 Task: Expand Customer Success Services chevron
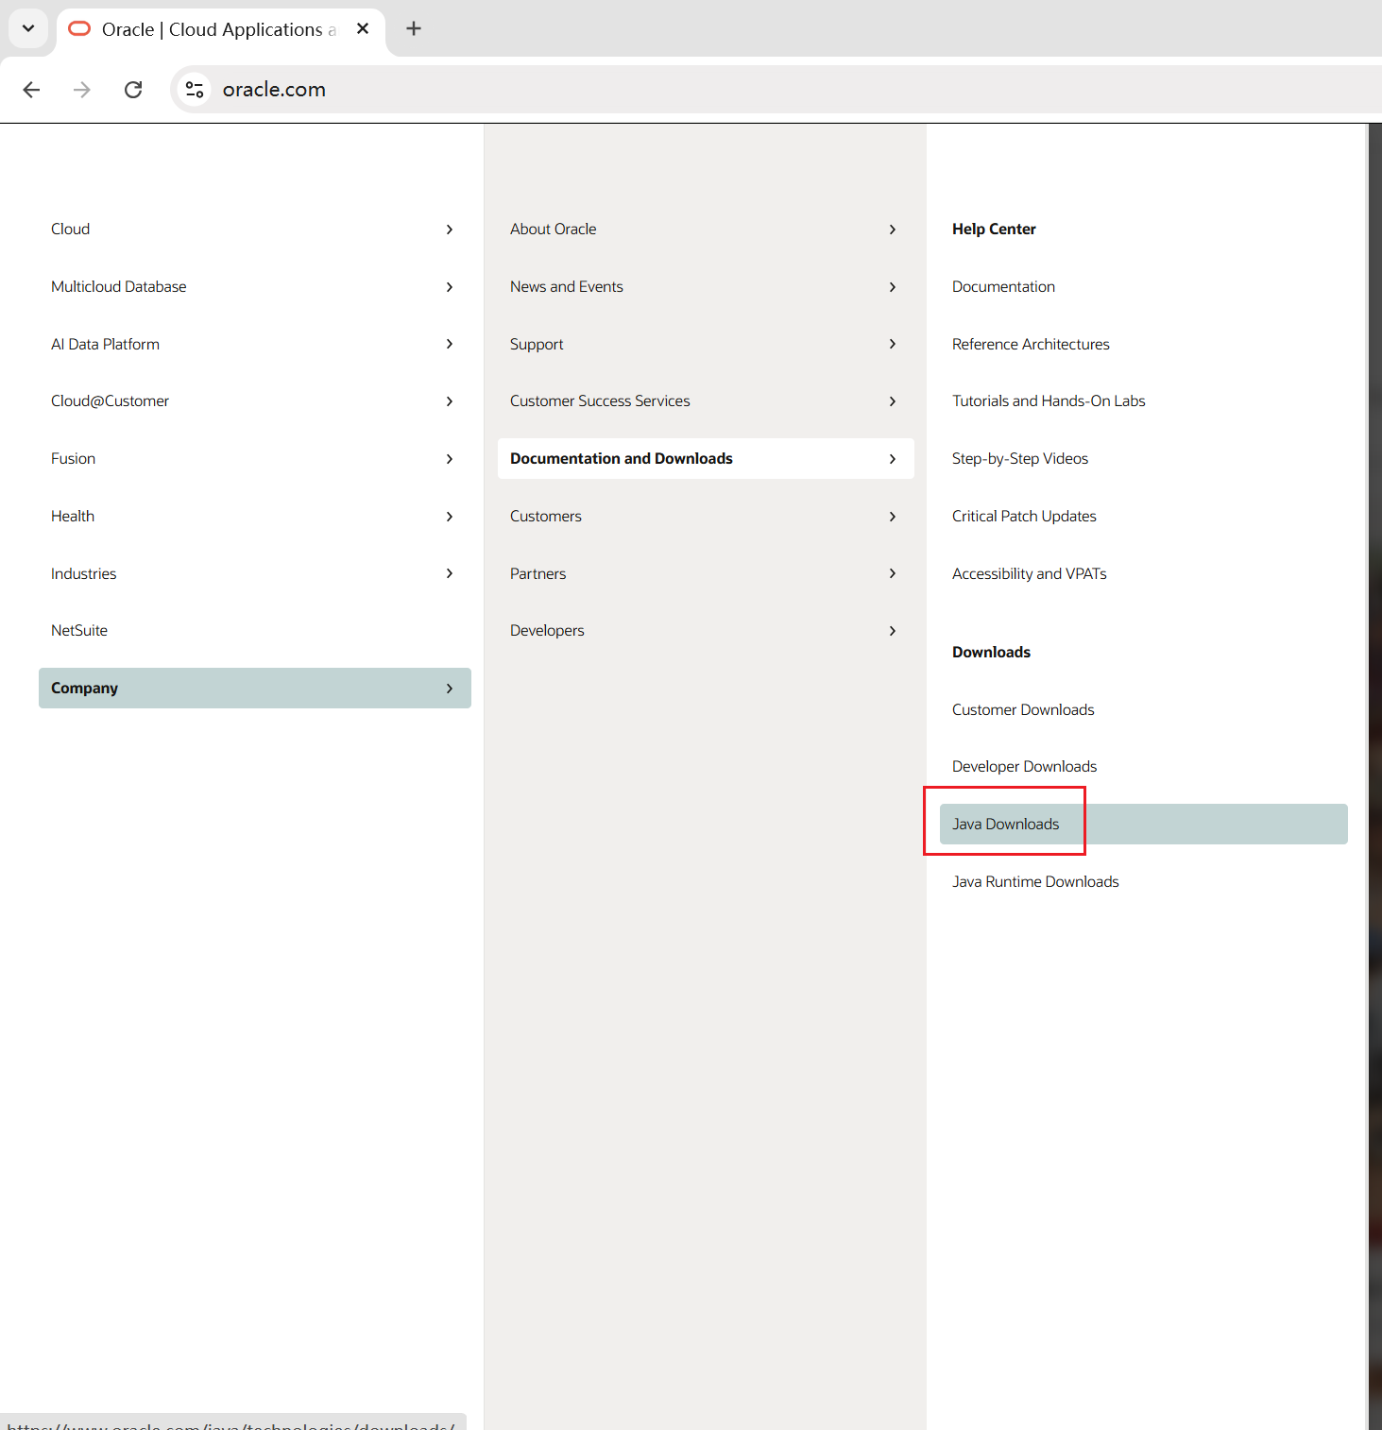point(893,401)
